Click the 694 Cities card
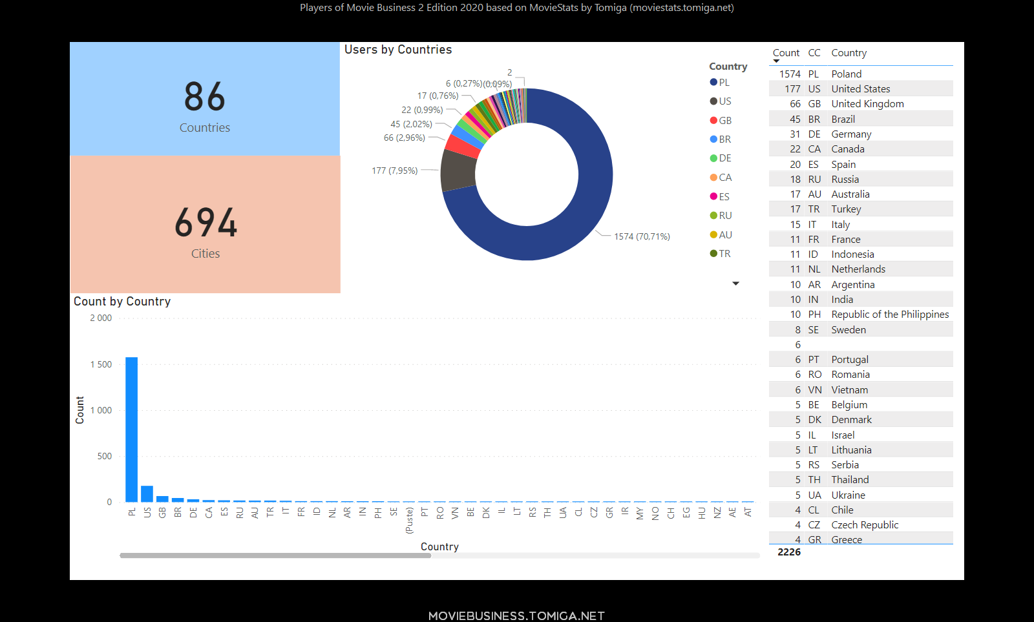Screen dimensions: 1034x622 (205, 225)
